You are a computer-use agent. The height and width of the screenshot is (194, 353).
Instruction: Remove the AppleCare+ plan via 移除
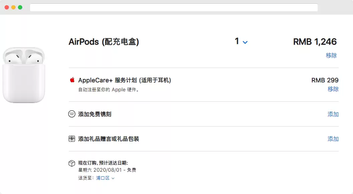click(333, 89)
